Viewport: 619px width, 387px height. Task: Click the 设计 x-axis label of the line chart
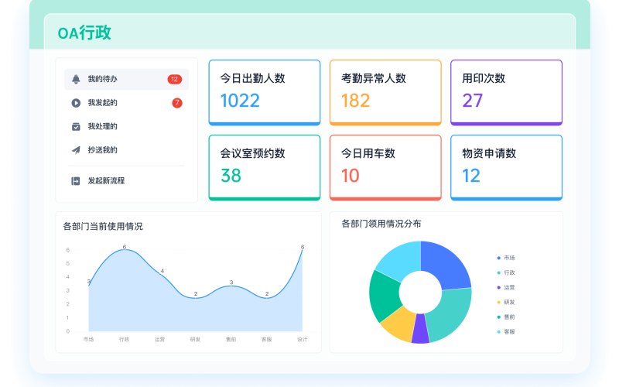[x=302, y=339]
